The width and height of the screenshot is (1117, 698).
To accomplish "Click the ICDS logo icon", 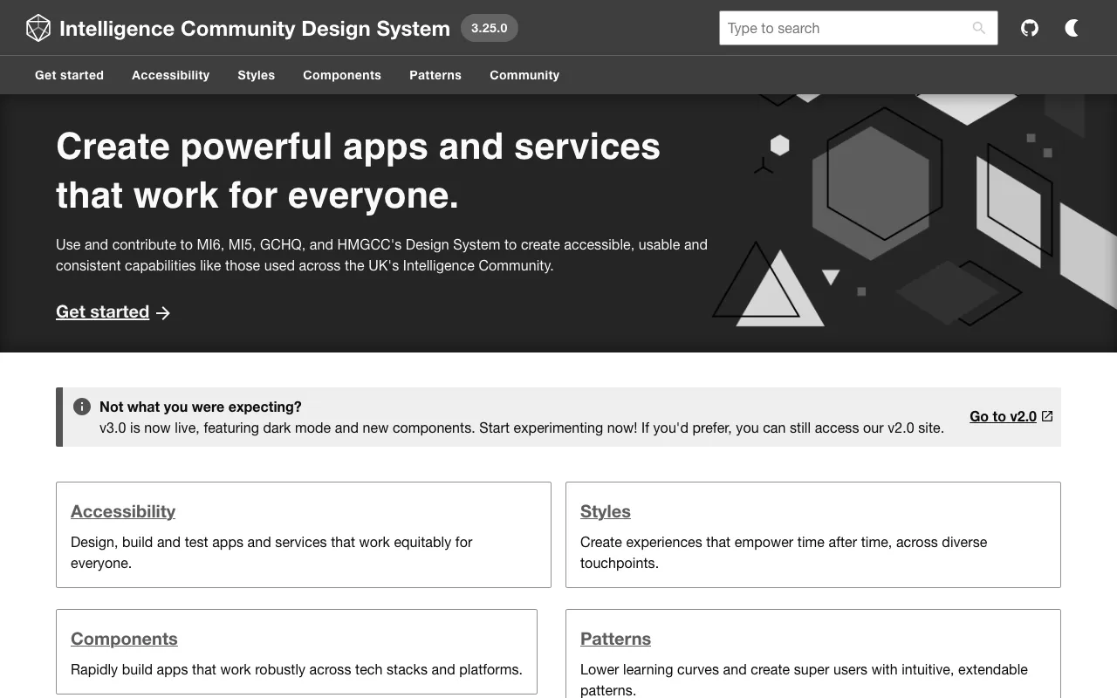I will coord(38,28).
